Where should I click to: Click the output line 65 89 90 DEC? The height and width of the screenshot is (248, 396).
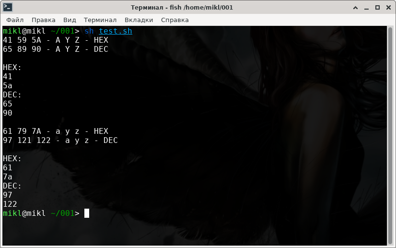pos(56,49)
